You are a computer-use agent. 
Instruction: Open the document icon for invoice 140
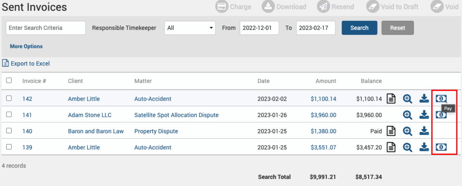(391, 131)
